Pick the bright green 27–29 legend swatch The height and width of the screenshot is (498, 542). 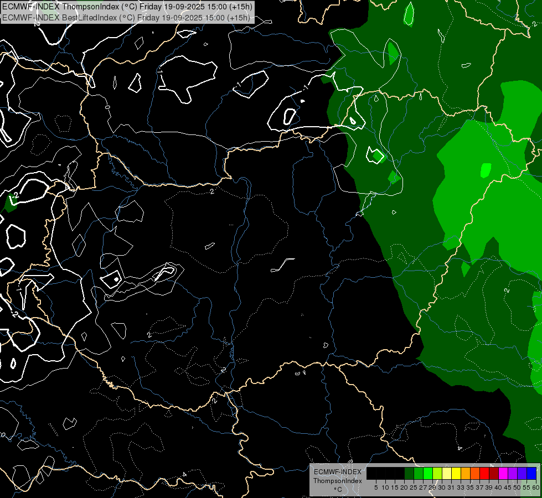pos(428,473)
